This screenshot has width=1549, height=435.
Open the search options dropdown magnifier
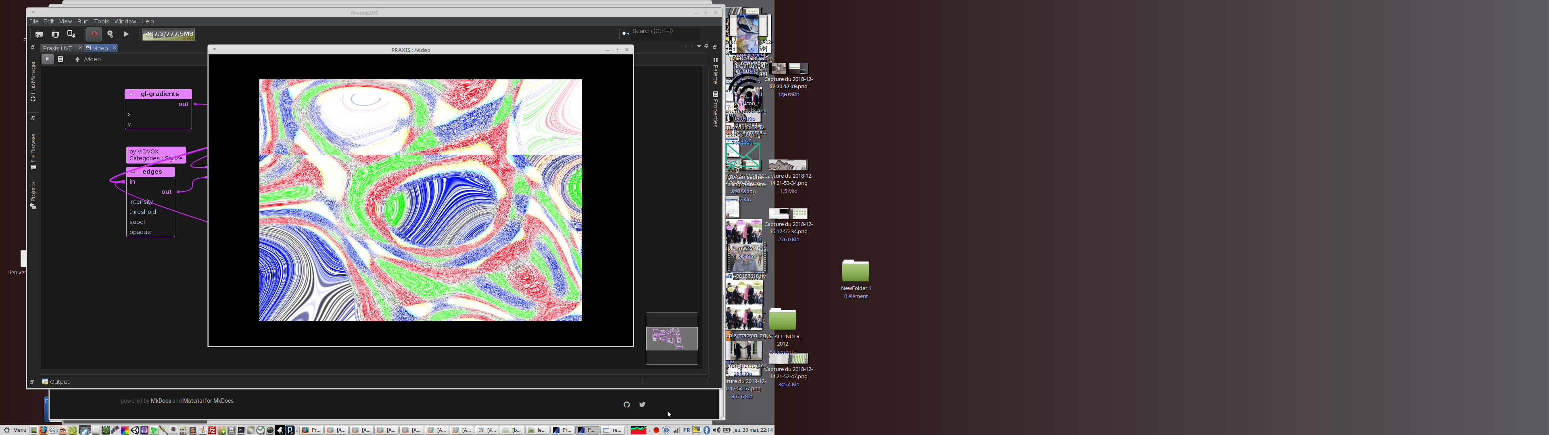click(625, 33)
